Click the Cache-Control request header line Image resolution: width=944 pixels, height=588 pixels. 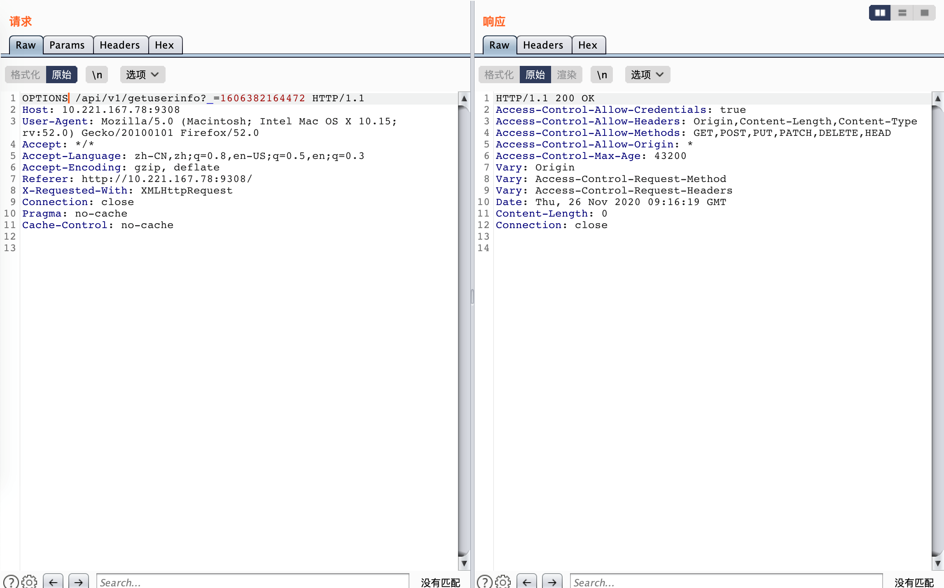[x=98, y=225]
